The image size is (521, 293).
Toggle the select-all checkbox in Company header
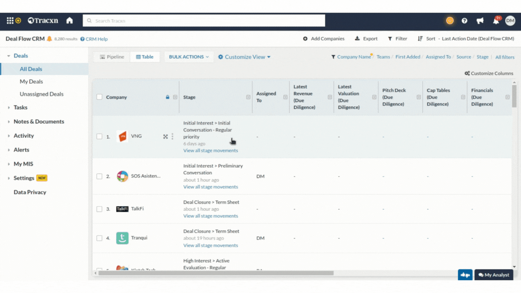[x=99, y=97]
